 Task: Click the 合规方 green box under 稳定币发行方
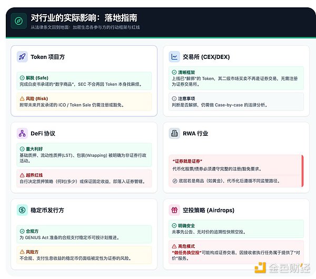point(84,234)
